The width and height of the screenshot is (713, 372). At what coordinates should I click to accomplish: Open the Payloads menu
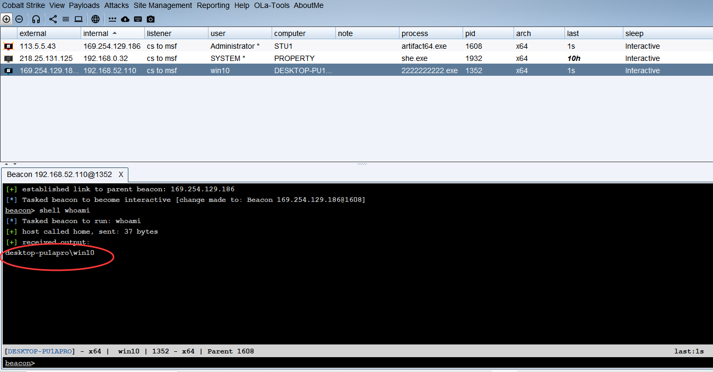(84, 5)
